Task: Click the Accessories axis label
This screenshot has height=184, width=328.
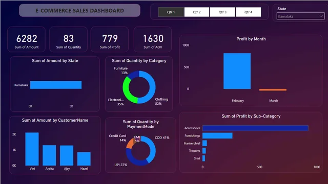Action: (192, 128)
